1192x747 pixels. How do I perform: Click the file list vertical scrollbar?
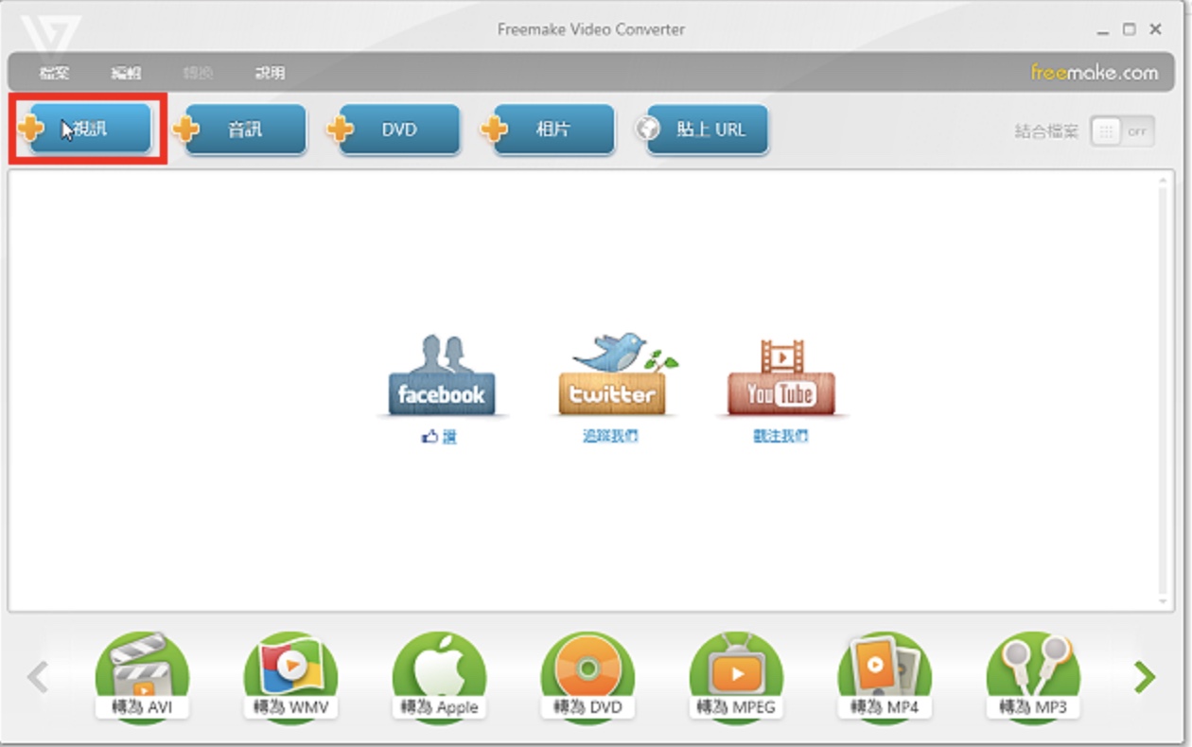point(1164,391)
